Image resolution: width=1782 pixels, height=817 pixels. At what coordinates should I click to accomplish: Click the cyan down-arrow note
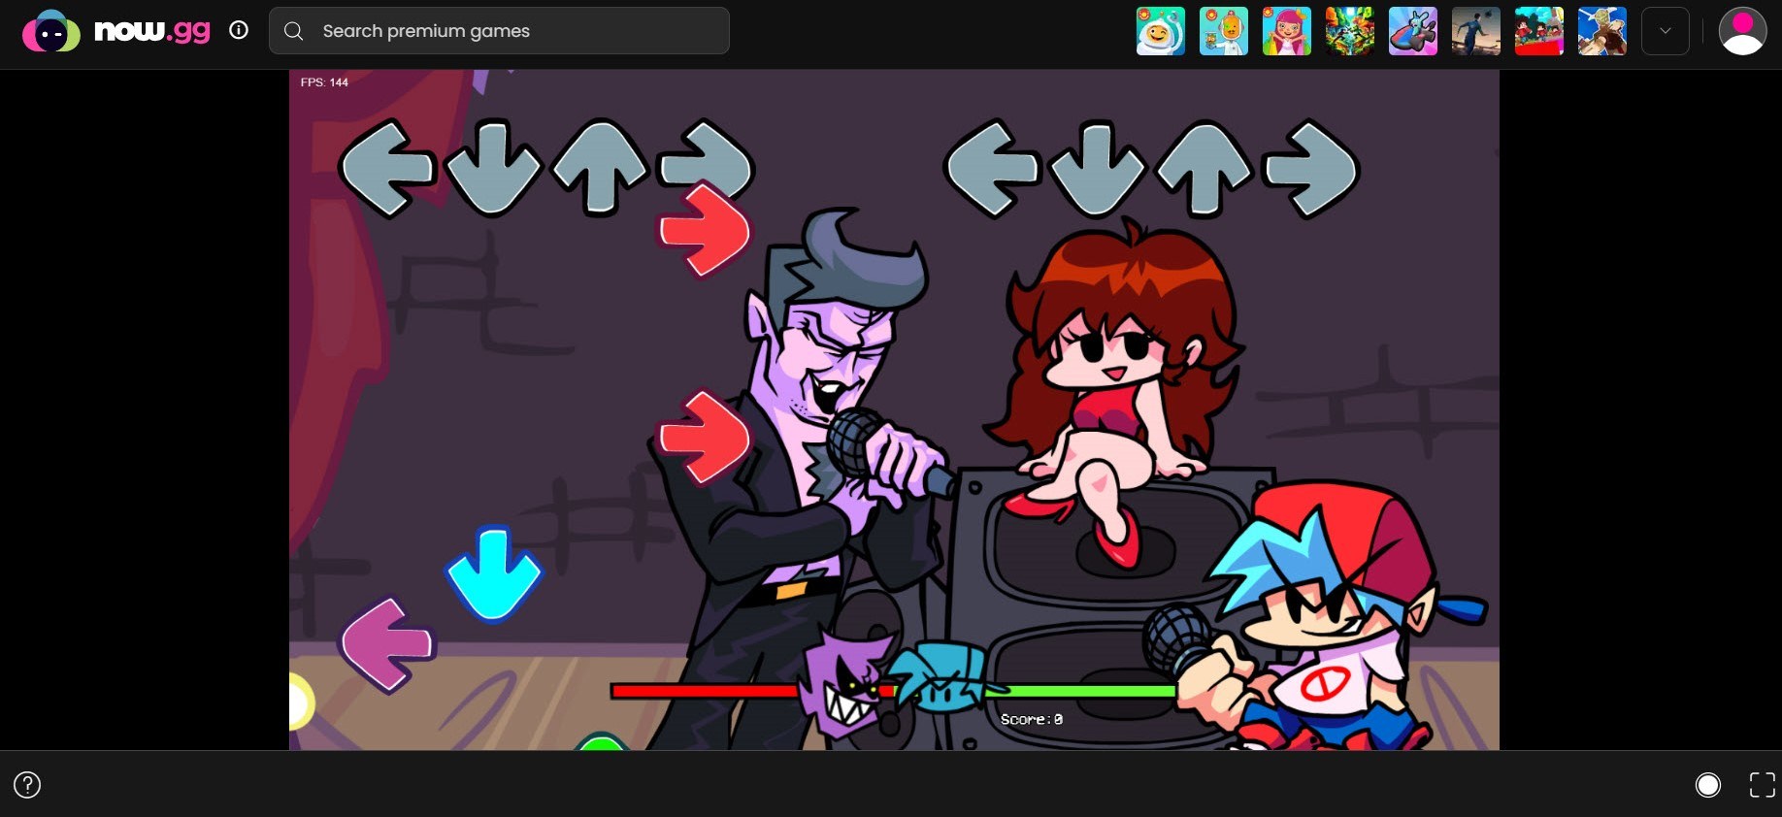pos(493,574)
